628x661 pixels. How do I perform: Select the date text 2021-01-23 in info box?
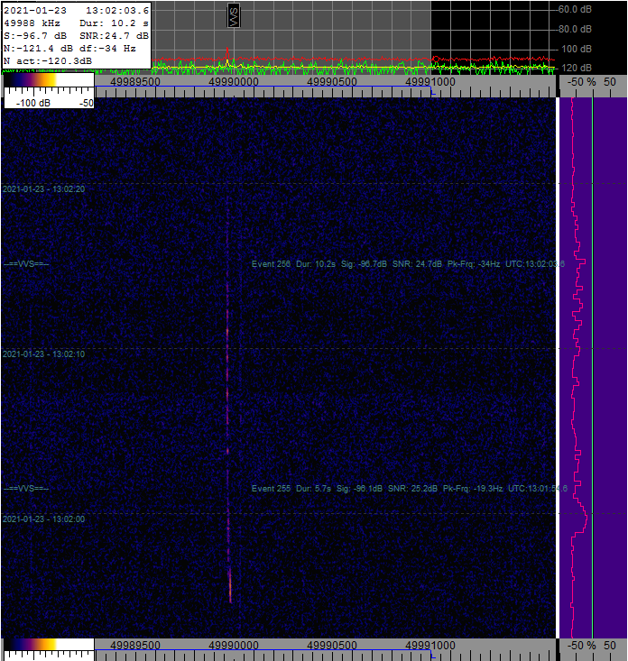(35, 11)
